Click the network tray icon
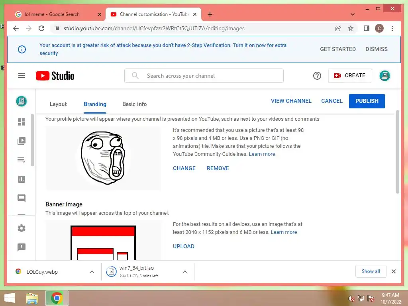Image resolution: width=408 pixels, height=306 pixels. tap(361, 298)
